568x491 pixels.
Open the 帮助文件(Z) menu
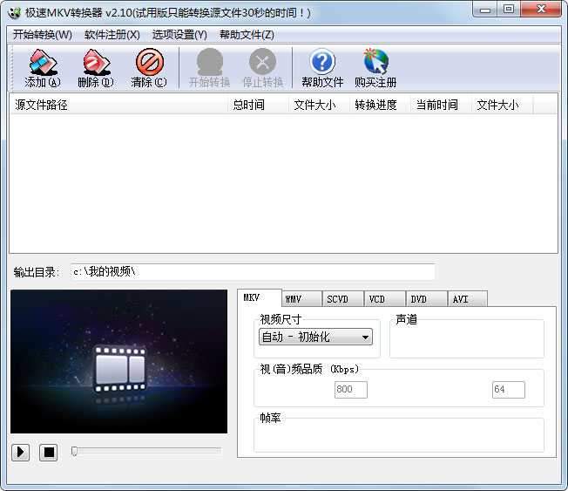pyautogui.click(x=247, y=35)
